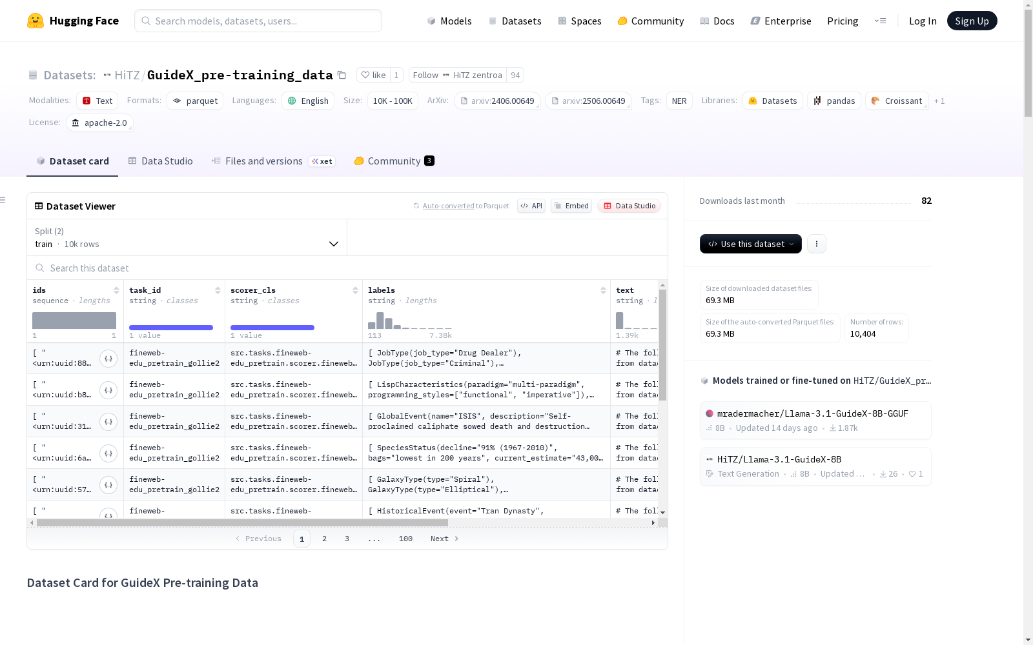Click the parquet format tag
The width and height of the screenshot is (1033, 645).
tap(195, 101)
